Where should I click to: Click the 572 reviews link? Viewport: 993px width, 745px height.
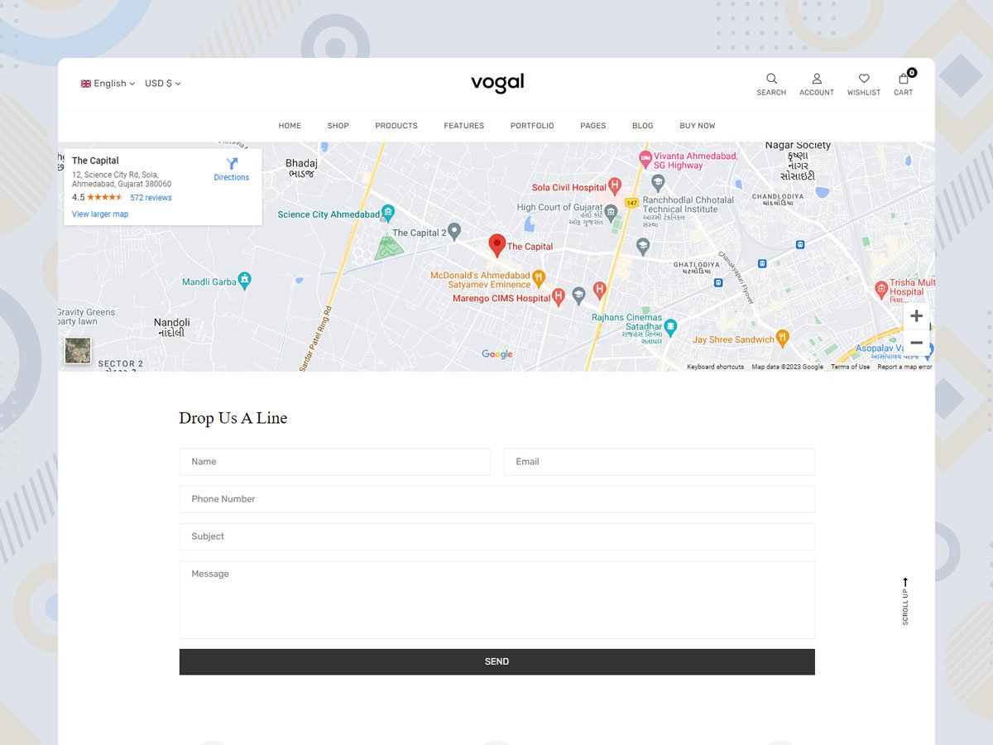pyautogui.click(x=151, y=198)
